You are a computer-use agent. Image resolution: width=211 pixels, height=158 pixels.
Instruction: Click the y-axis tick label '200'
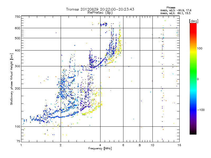(x=18, y=88)
